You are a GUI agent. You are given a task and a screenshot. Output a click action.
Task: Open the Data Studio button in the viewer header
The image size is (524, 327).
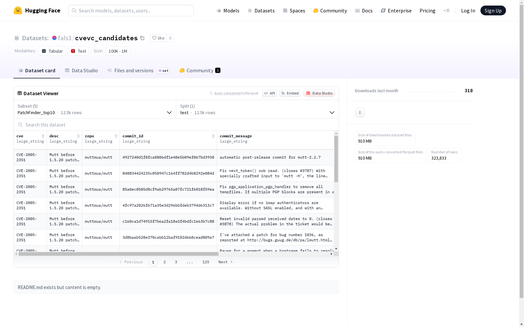point(319,93)
